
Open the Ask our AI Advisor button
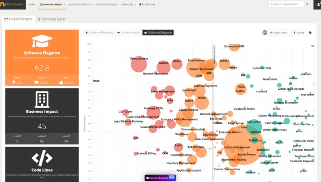pyautogui.click(x=160, y=178)
